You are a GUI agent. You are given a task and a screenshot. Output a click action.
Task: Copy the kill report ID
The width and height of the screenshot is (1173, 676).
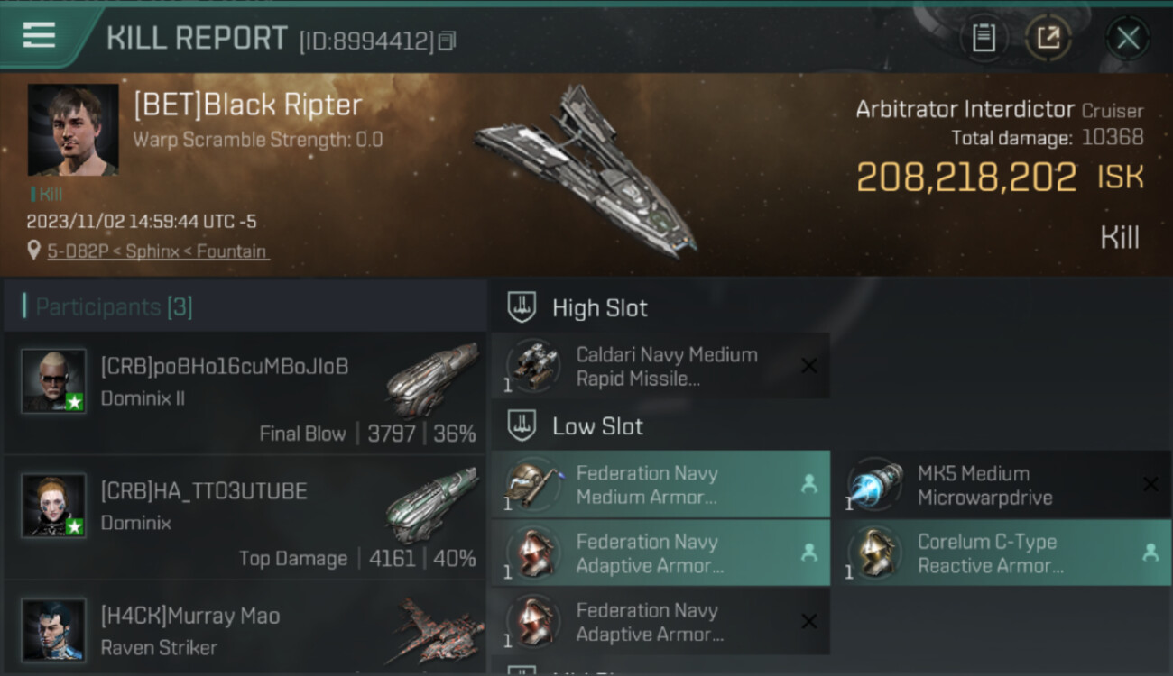tap(448, 41)
